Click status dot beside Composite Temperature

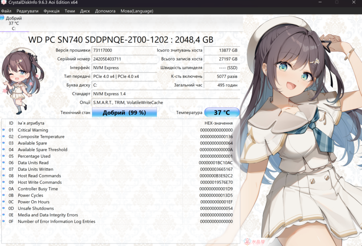[3, 136]
